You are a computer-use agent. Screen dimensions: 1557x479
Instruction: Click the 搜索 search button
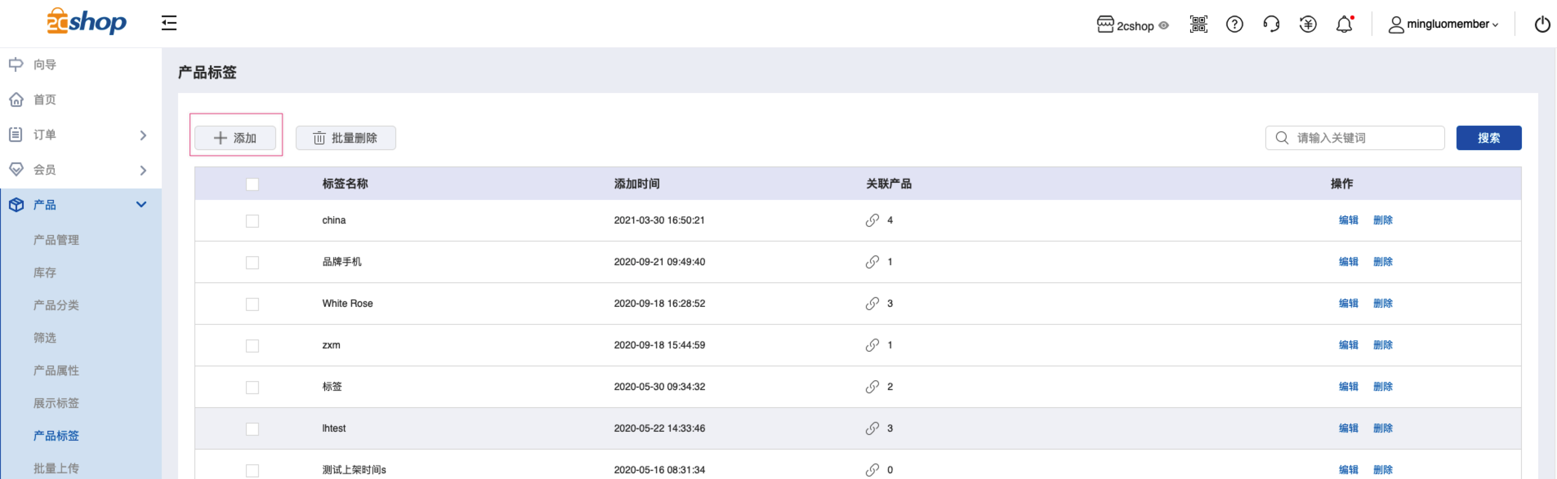pyautogui.click(x=1489, y=138)
